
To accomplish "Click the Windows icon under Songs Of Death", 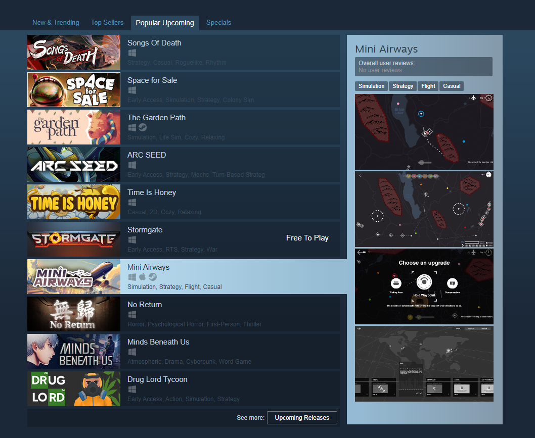I will [x=132, y=53].
